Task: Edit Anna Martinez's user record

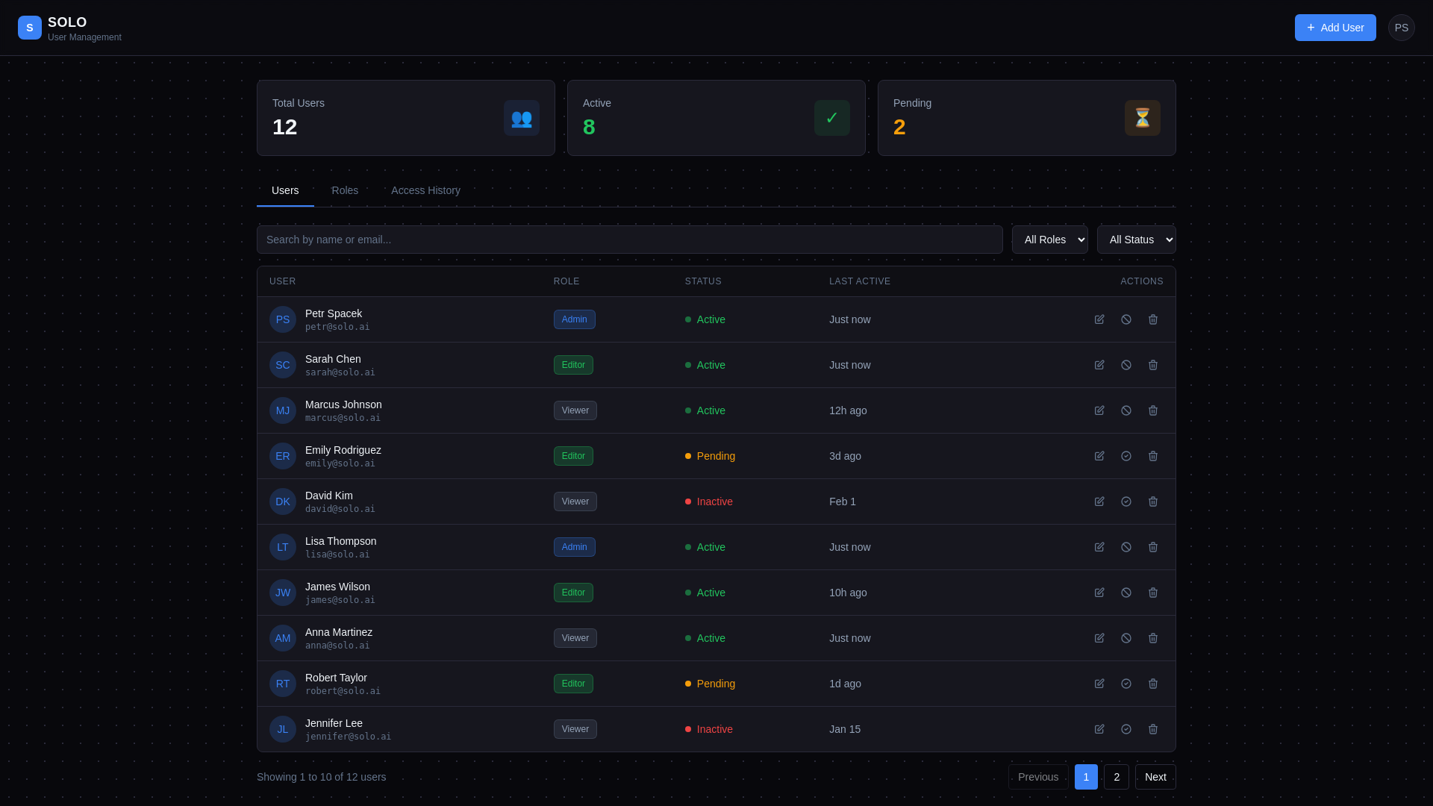Action: click(1099, 638)
